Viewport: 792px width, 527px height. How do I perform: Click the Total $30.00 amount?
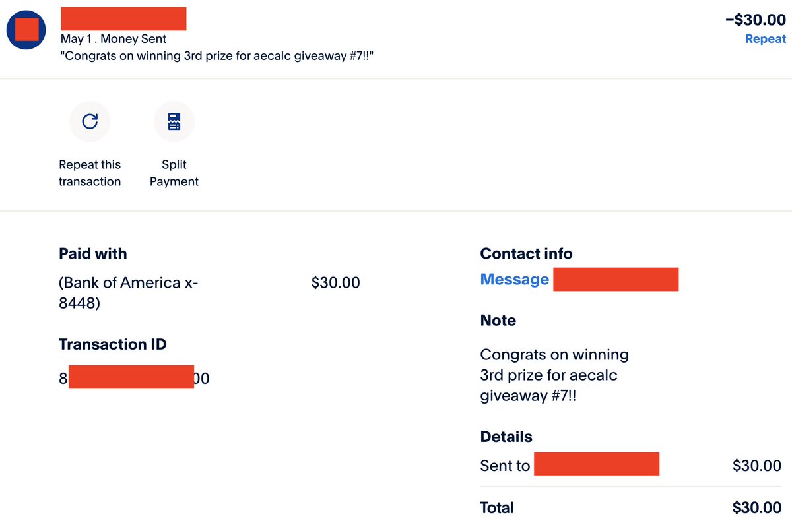tap(757, 508)
